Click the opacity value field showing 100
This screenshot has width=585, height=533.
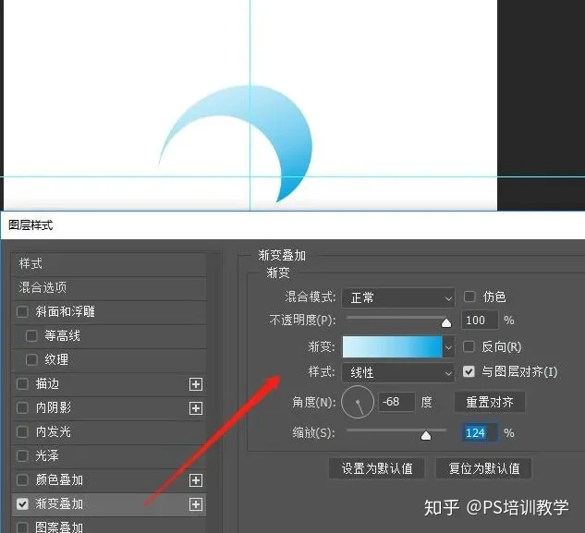480,320
